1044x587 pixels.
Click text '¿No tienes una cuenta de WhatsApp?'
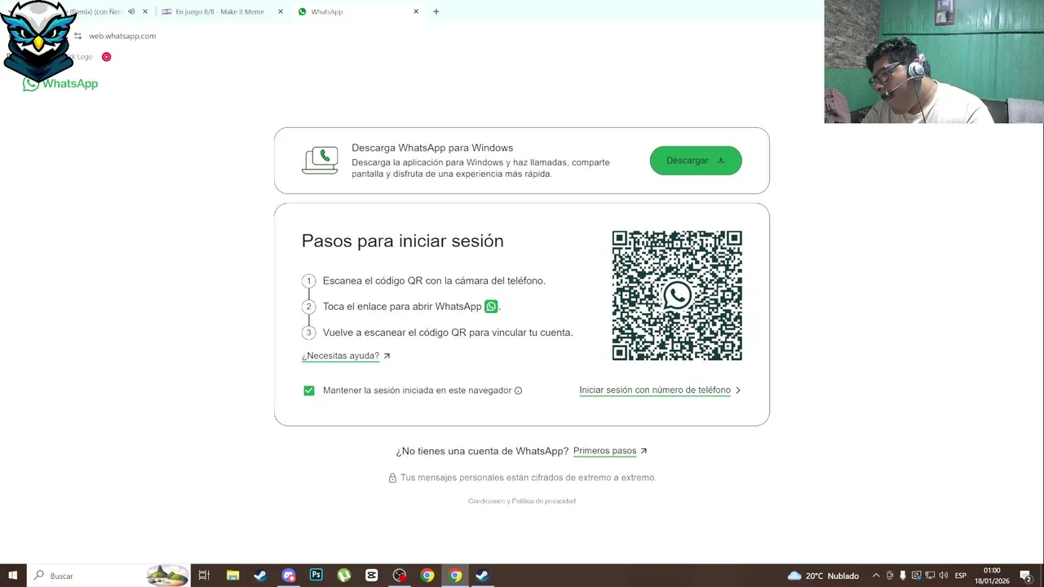click(x=482, y=451)
